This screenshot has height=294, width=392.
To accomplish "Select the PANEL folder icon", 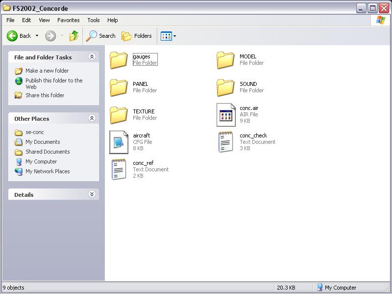I will click(x=119, y=88).
